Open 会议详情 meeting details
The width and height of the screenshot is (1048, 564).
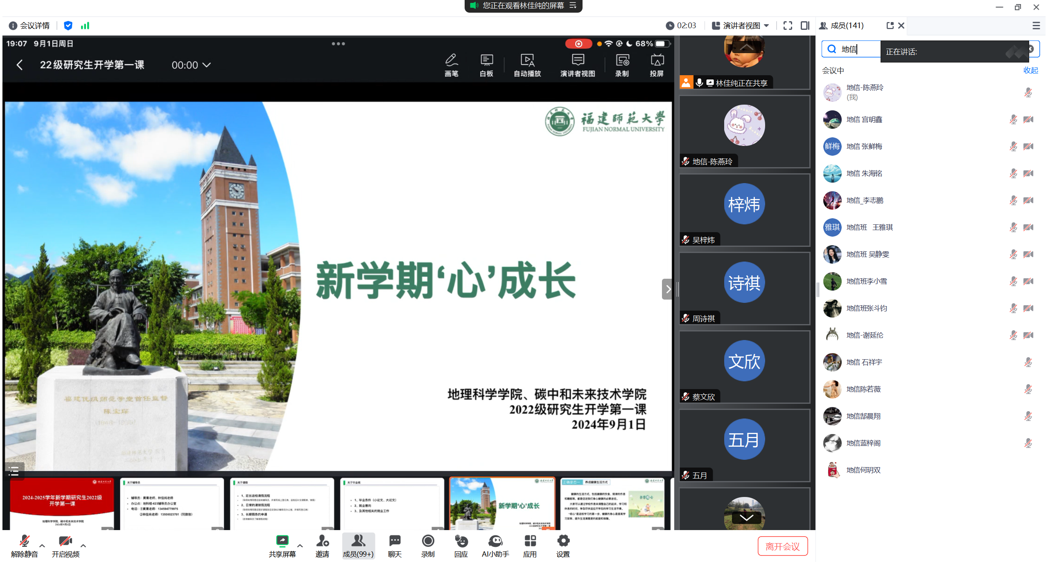tap(29, 26)
